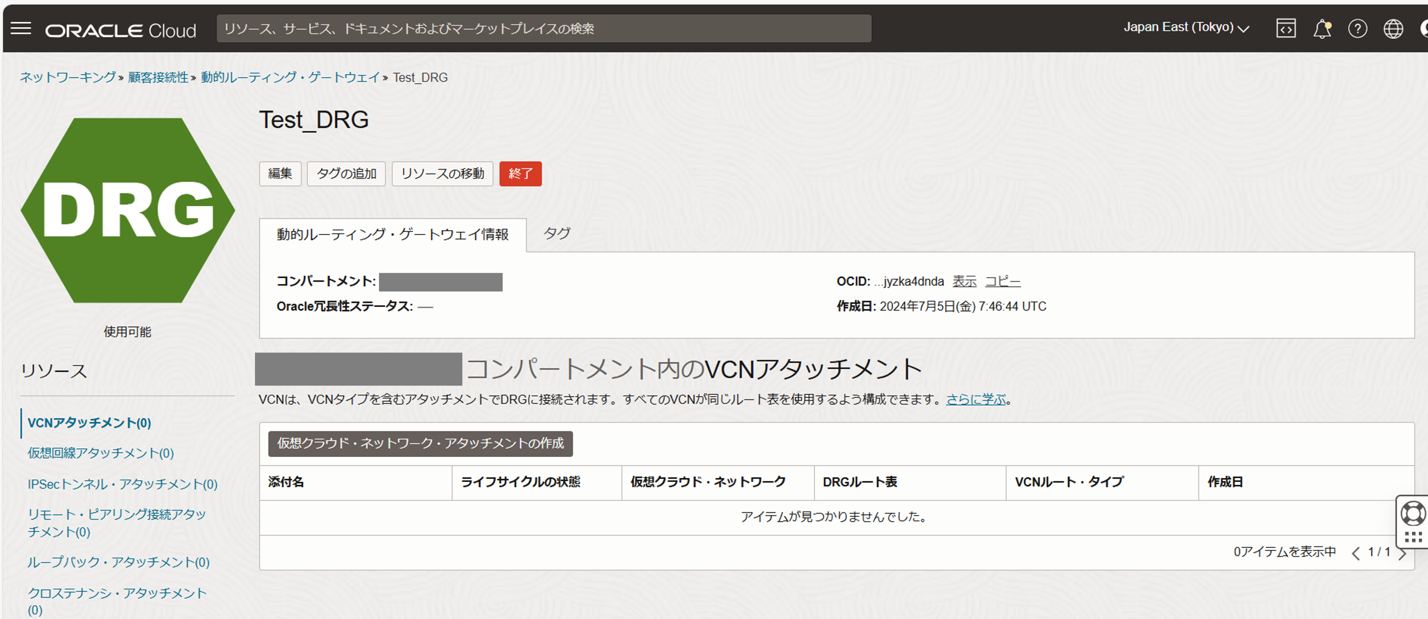The height and width of the screenshot is (619, 1428).
Task: Click the help question mark icon
Action: click(x=1357, y=28)
